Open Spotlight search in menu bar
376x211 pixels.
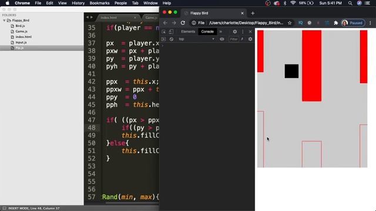350,3
